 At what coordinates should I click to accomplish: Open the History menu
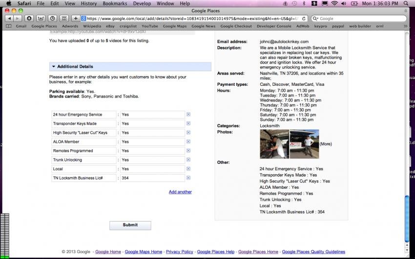click(x=89, y=3)
